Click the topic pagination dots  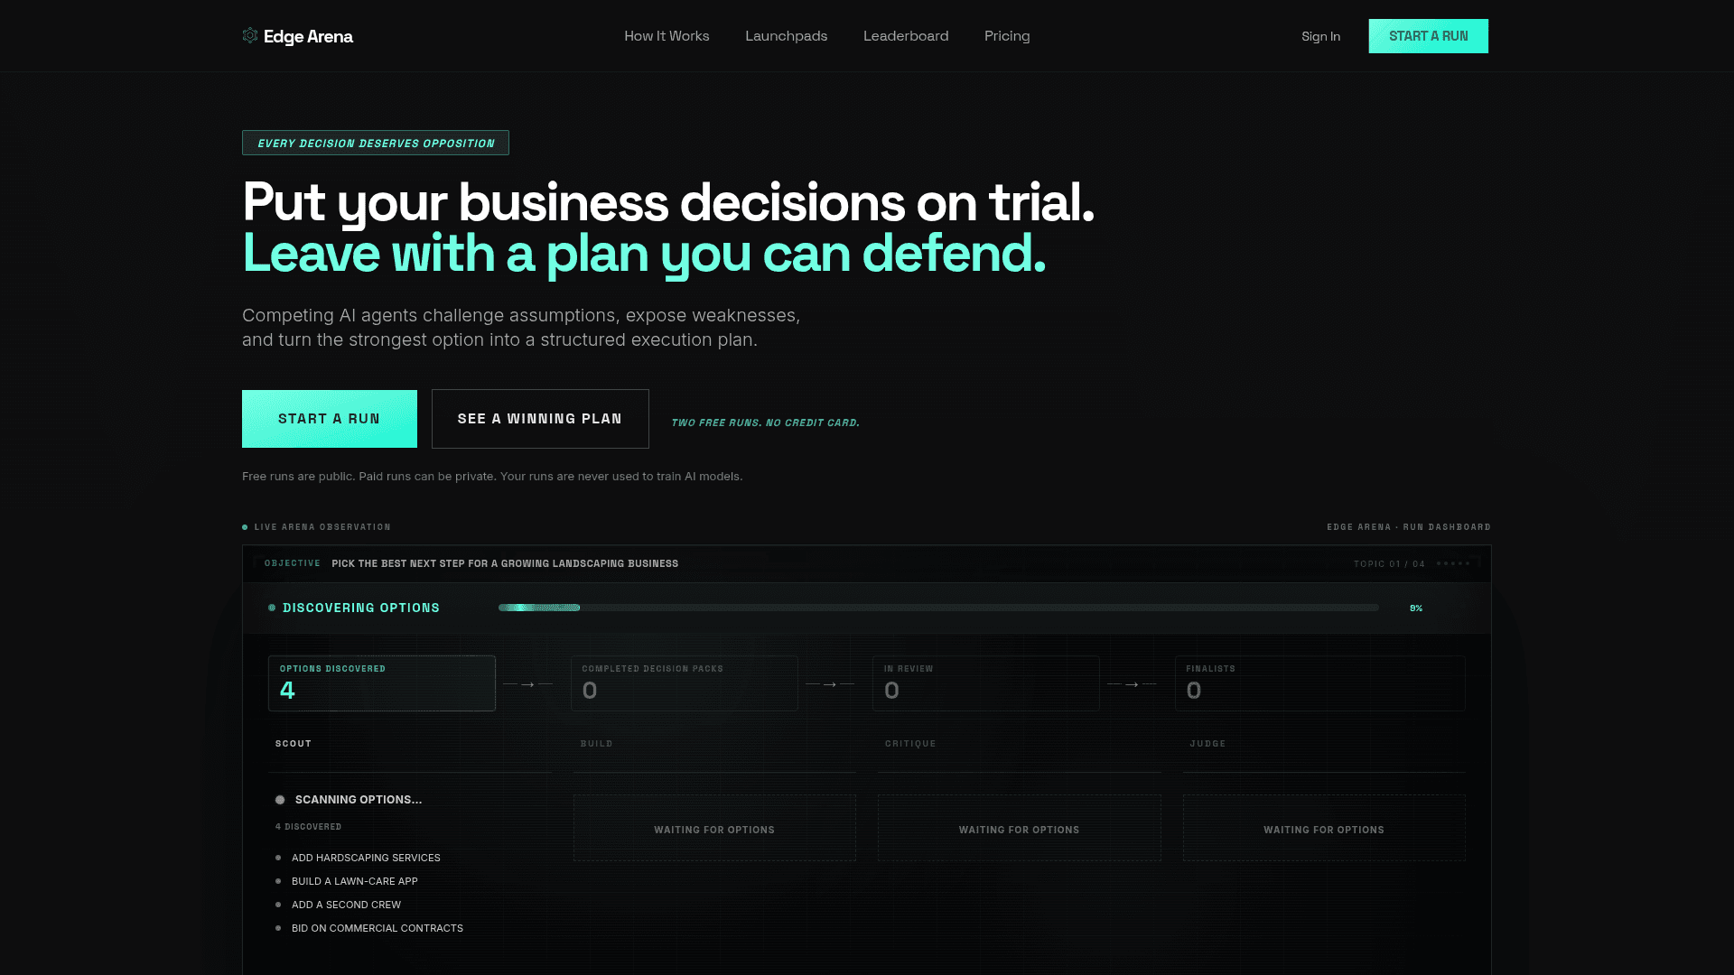click(x=1453, y=563)
